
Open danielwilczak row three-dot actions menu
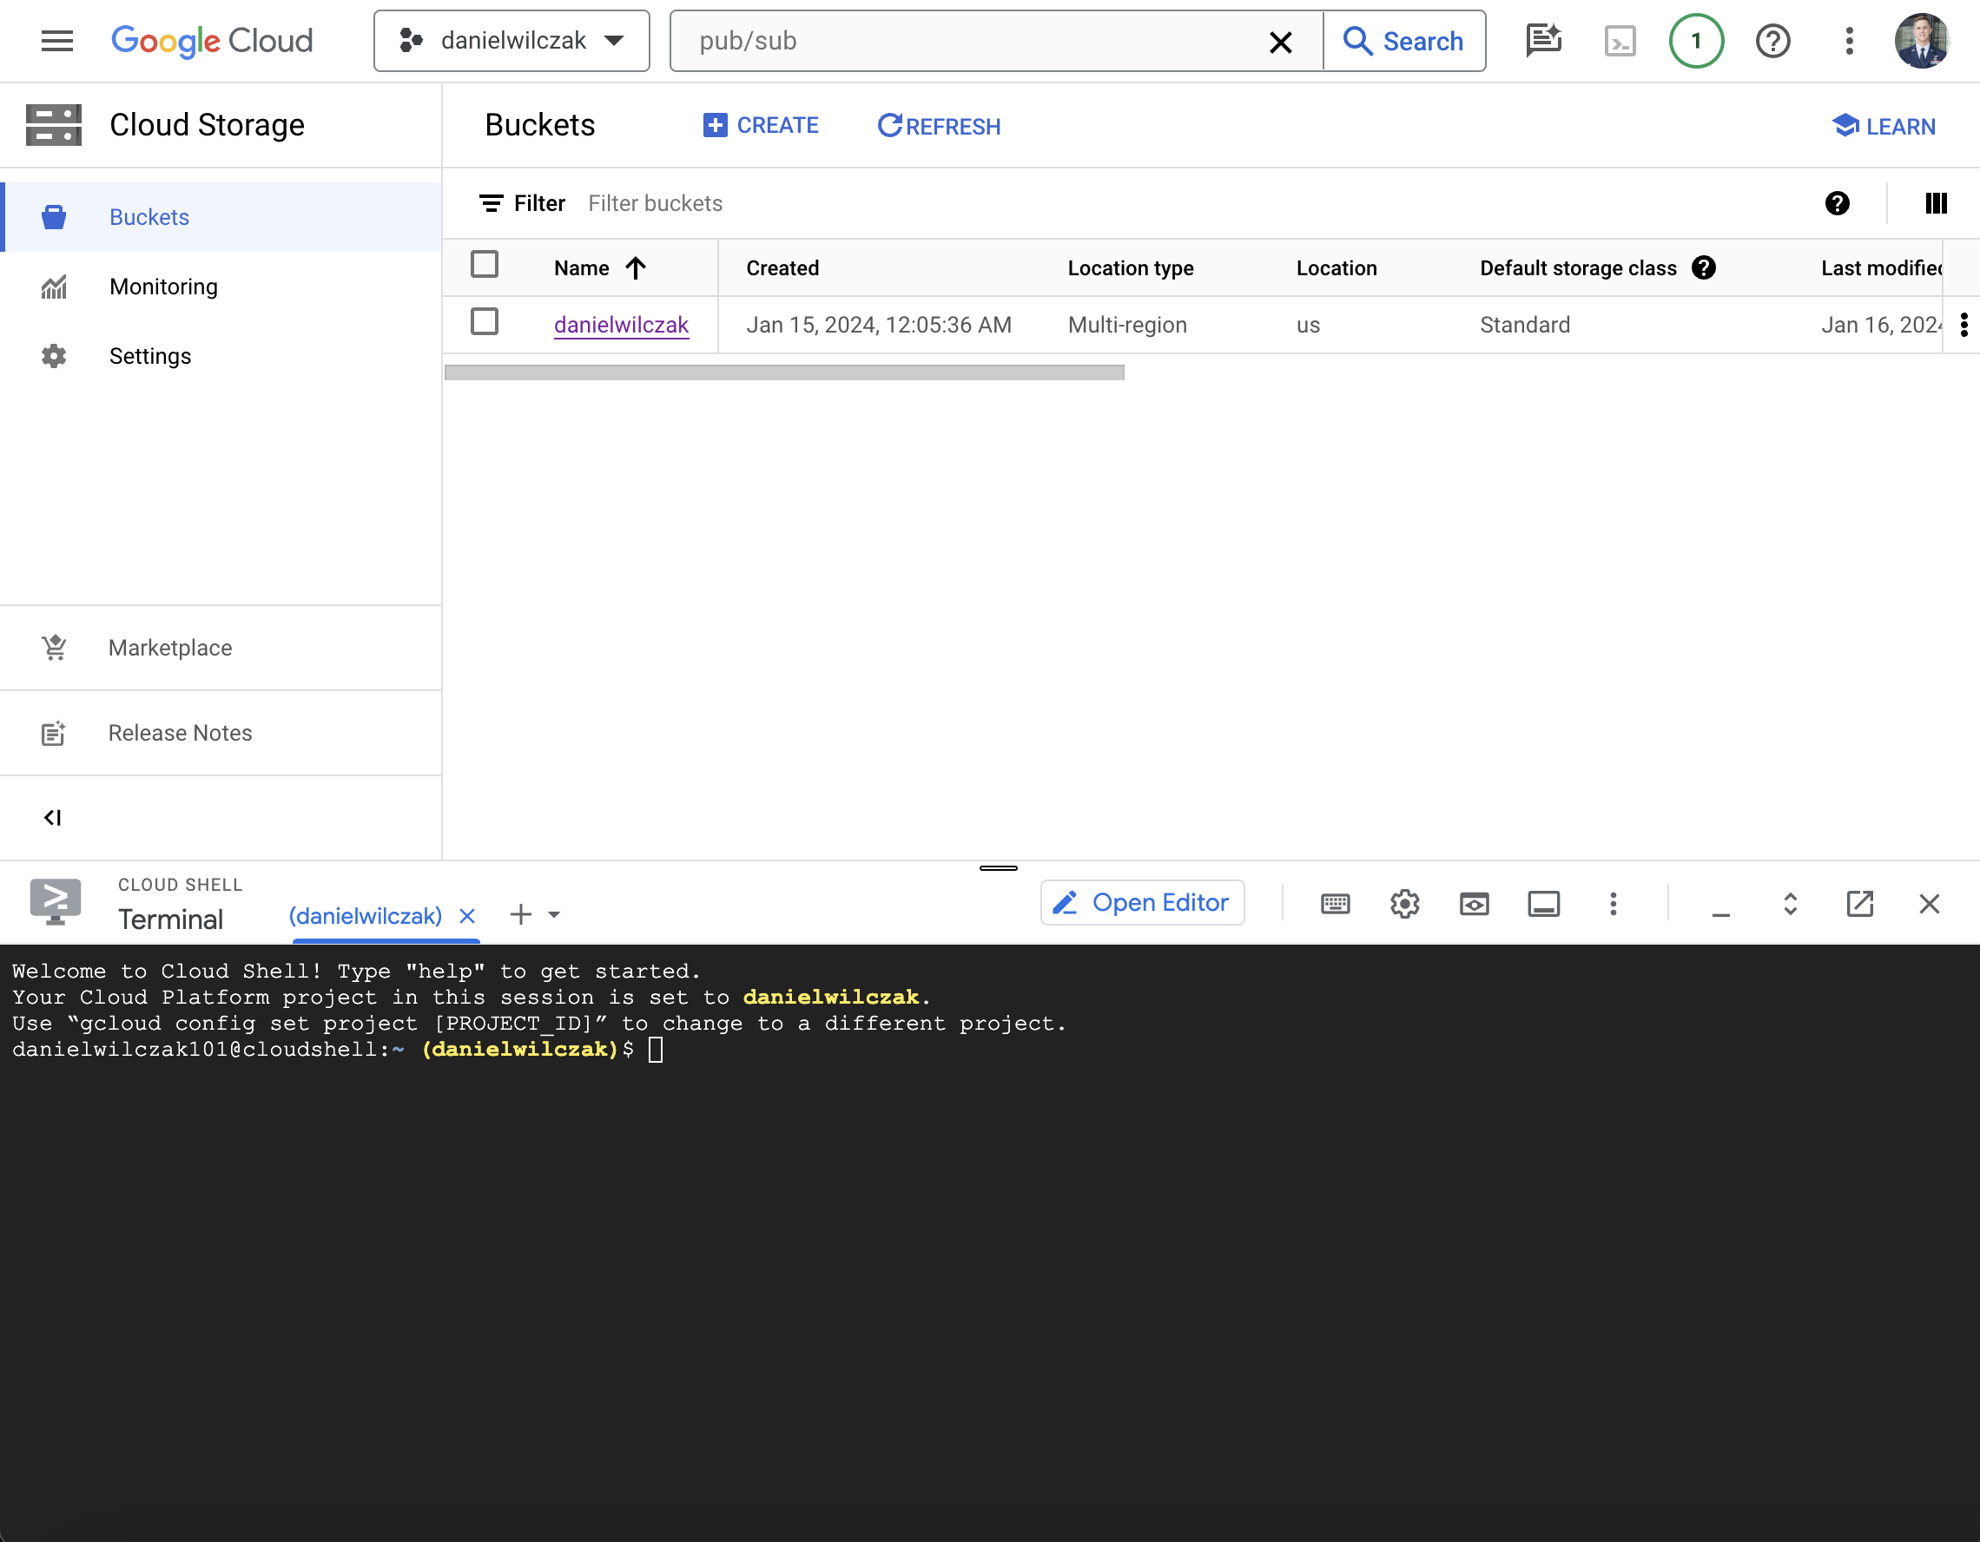coord(1963,325)
